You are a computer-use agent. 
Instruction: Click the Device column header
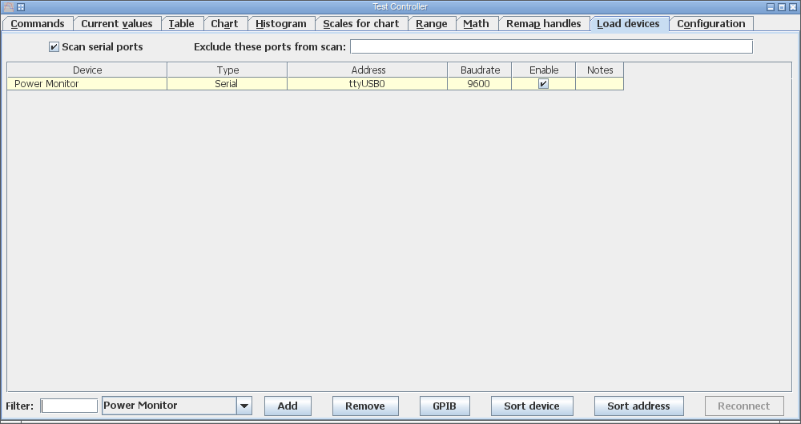[x=87, y=70]
